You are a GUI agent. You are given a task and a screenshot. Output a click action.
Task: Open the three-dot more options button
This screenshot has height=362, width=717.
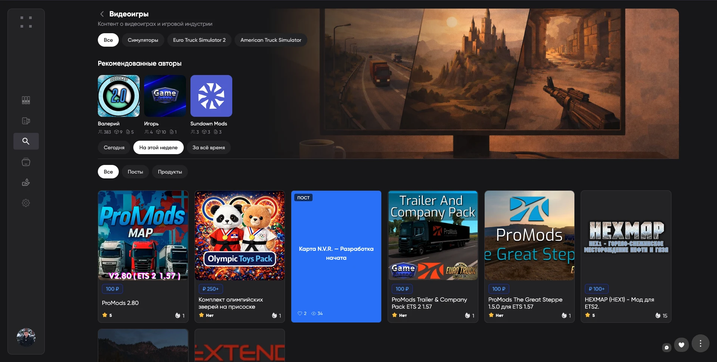[x=700, y=343]
